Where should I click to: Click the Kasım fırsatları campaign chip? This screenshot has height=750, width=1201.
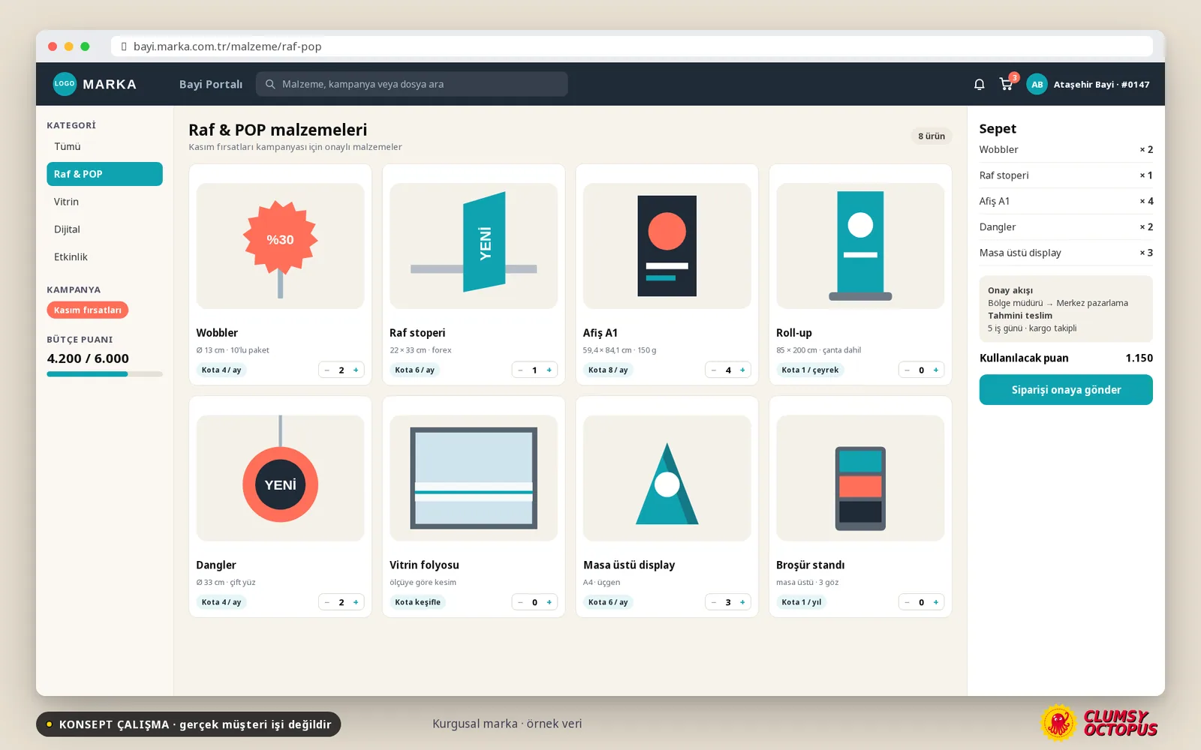pos(87,310)
